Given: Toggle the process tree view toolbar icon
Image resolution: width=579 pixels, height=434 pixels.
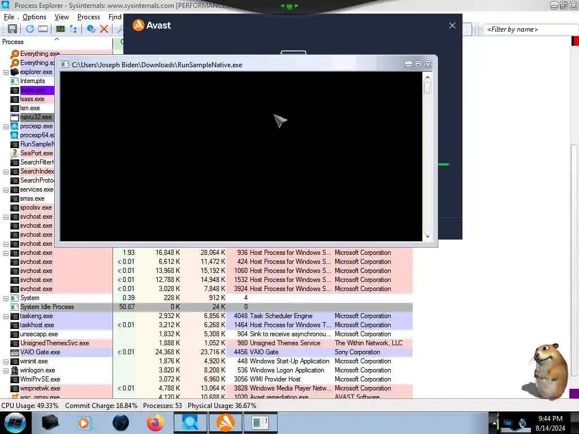Looking at the screenshot, I should pos(73,29).
